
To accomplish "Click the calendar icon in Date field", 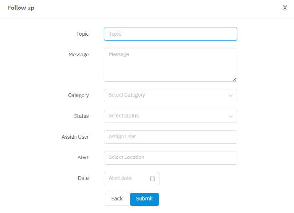I will pos(152,179).
